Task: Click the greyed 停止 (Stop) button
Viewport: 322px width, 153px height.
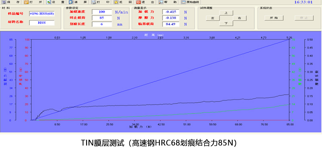Action: 304,18
